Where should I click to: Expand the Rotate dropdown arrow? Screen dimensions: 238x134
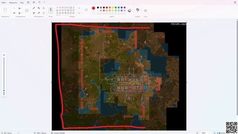[22, 8]
